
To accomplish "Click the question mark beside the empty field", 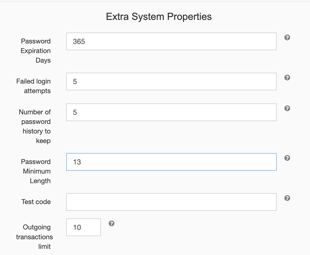I will pos(287,198).
